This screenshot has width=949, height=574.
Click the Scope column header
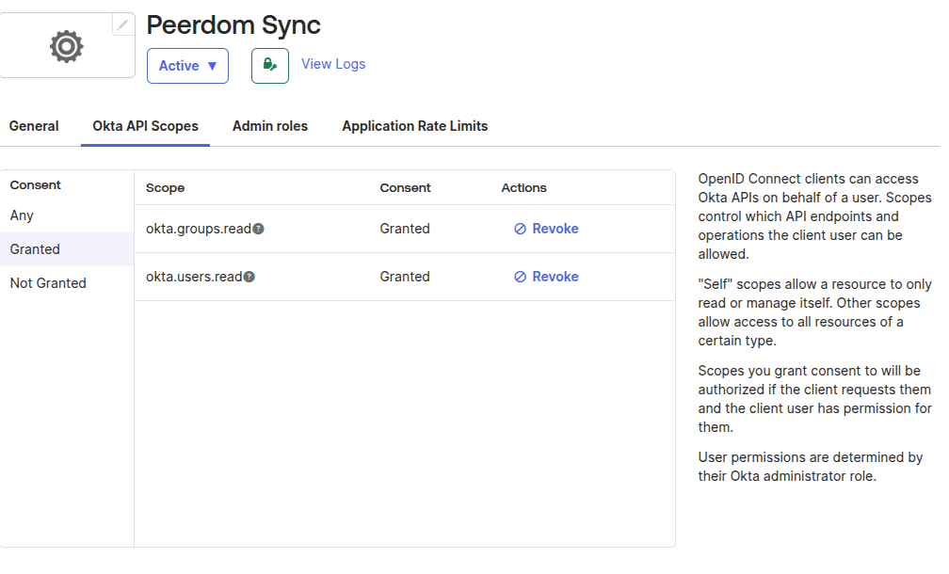[165, 187]
